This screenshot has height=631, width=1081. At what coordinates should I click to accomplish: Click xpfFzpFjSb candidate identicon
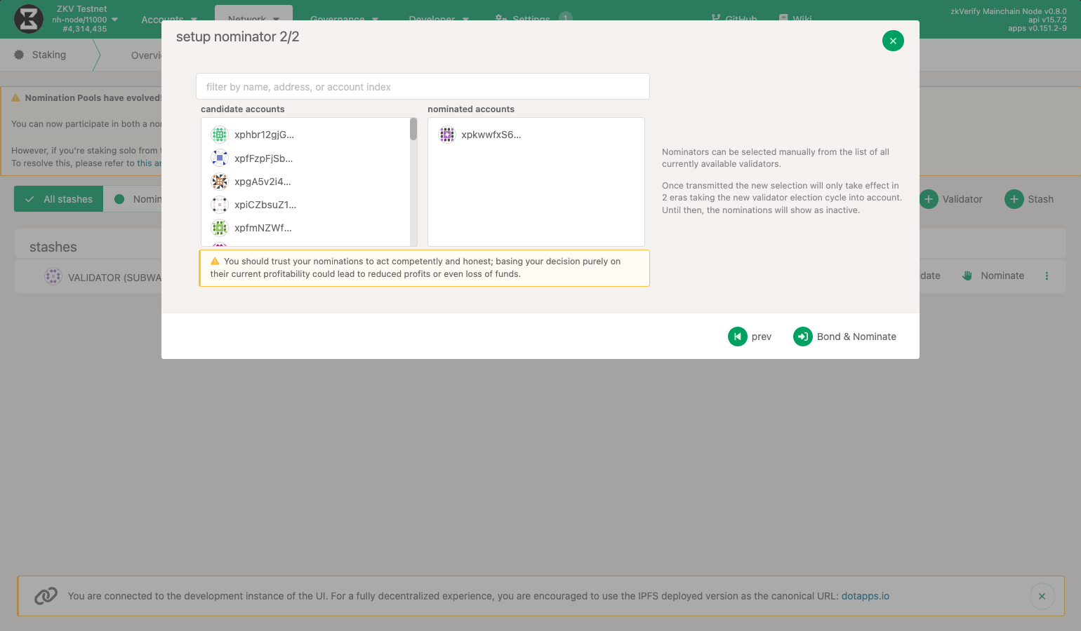pos(220,158)
